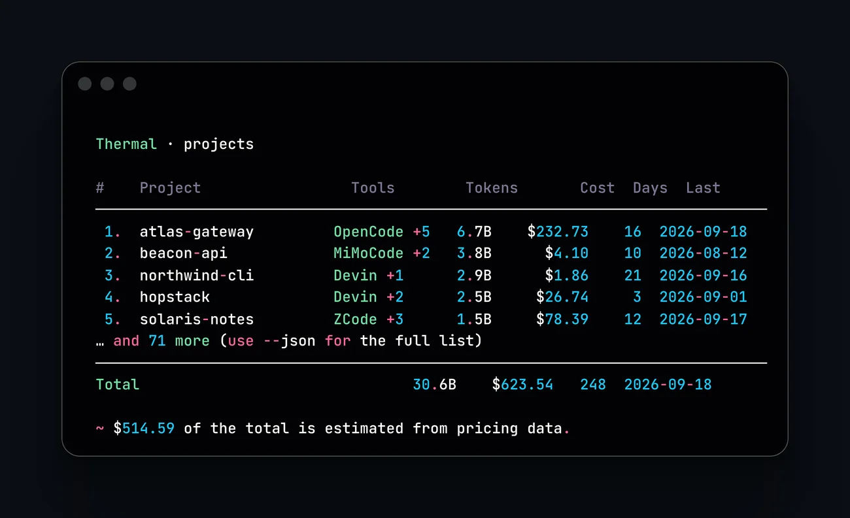Click the 1.5B token count
The height and width of the screenshot is (518, 850).
pyautogui.click(x=474, y=319)
